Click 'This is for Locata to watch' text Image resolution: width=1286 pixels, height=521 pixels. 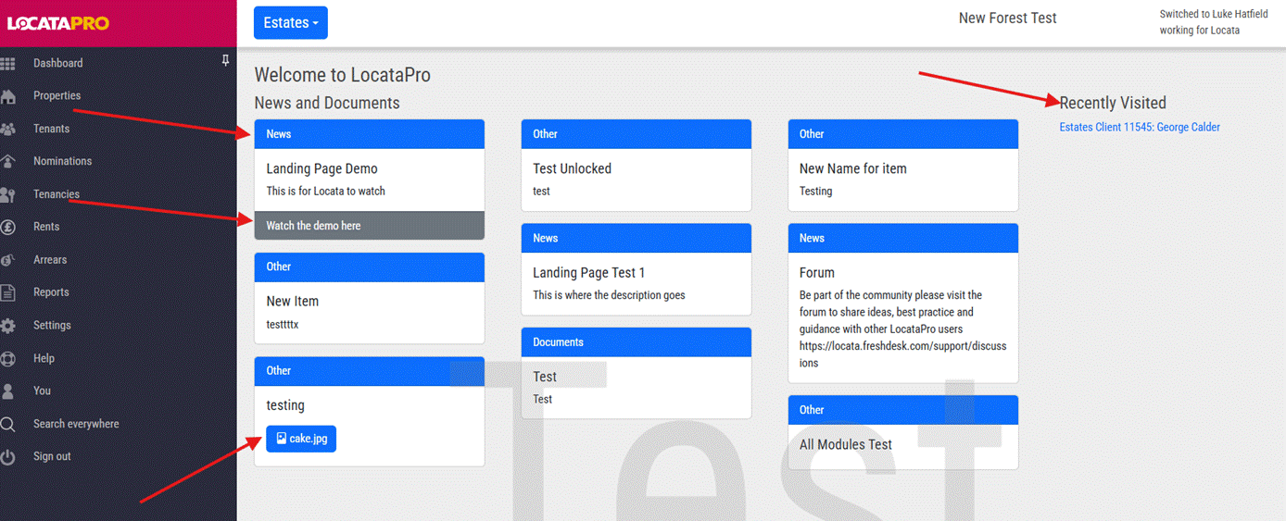coord(325,192)
